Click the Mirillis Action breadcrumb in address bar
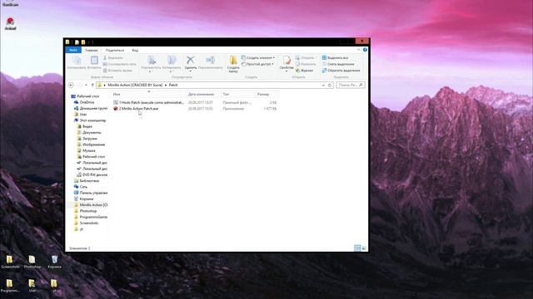Image resolution: width=533 pixels, height=299 pixels. coord(135,85)
